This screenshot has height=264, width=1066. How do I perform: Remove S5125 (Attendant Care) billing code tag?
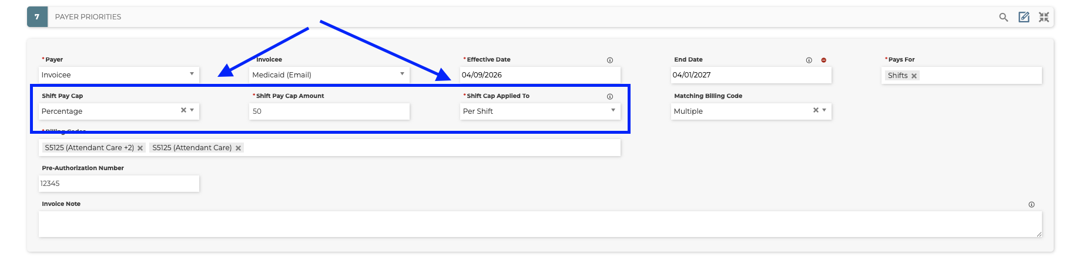click(238, 148)
